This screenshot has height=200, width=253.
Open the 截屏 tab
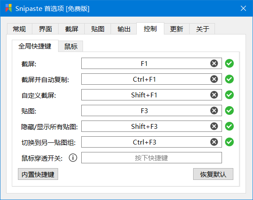pyautogui.click(x=72, y=29)
